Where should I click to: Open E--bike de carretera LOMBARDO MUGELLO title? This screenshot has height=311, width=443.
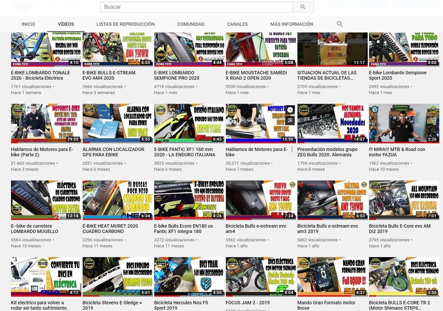(x=34, y=229)
